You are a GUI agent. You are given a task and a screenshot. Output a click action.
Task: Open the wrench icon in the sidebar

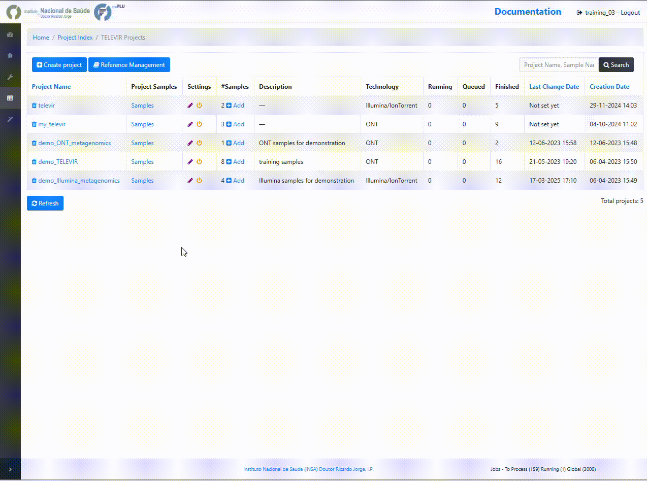[x=10, y=77]
